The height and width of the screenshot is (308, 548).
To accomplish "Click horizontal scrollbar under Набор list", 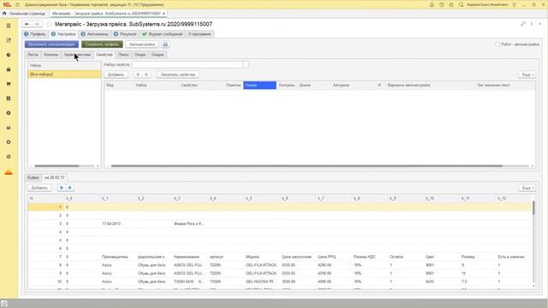I will (57, 166).
